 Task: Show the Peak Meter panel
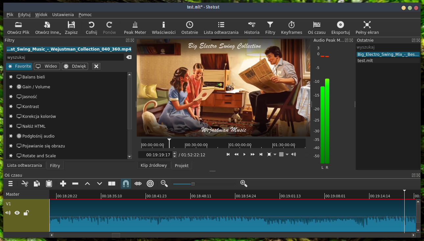(x=135, y=28)
